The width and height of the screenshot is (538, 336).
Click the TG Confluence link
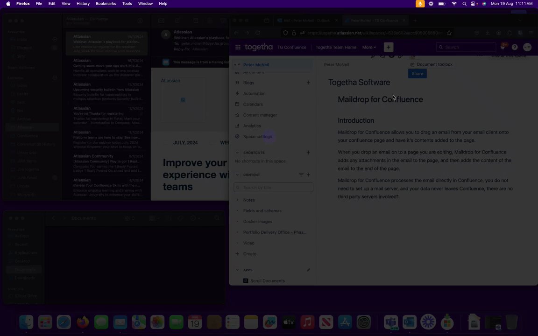pyautogui.click(x=291, y=47)
